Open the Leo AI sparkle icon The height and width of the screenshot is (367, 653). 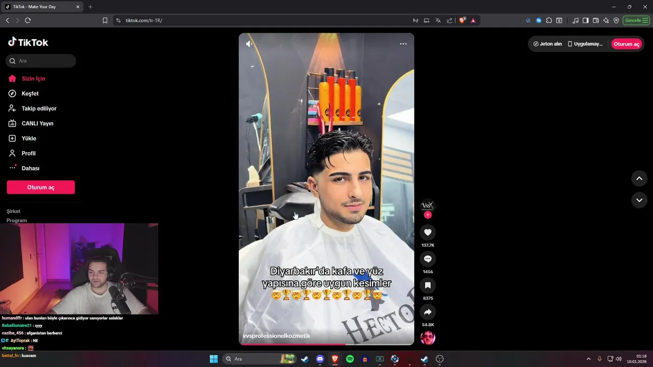(x=606, y=20)
